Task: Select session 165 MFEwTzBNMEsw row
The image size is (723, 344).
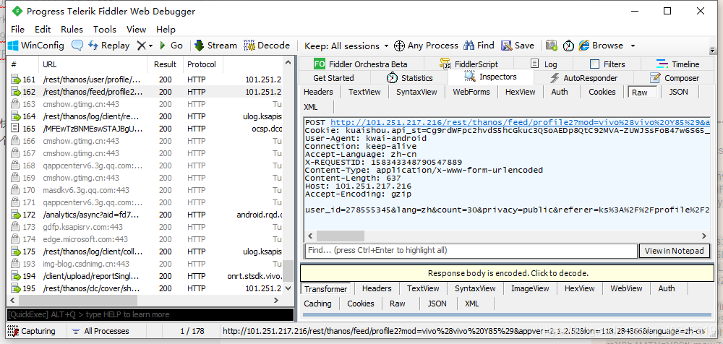Action: [146, 129]
